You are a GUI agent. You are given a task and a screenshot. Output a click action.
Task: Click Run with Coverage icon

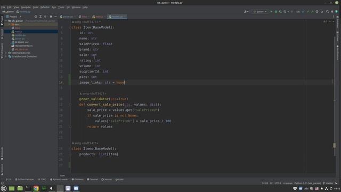(x=280, y=12)
